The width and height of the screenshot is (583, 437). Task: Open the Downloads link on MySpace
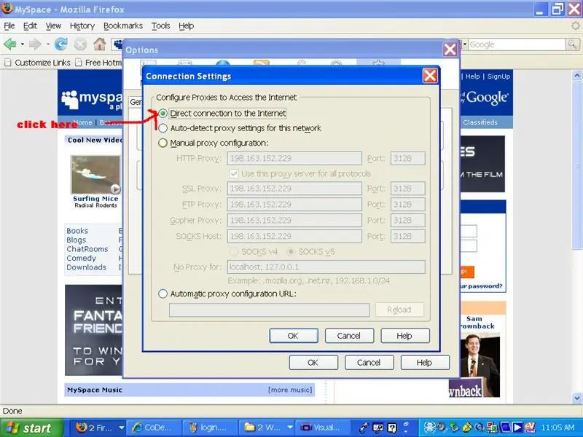[86, 267]
